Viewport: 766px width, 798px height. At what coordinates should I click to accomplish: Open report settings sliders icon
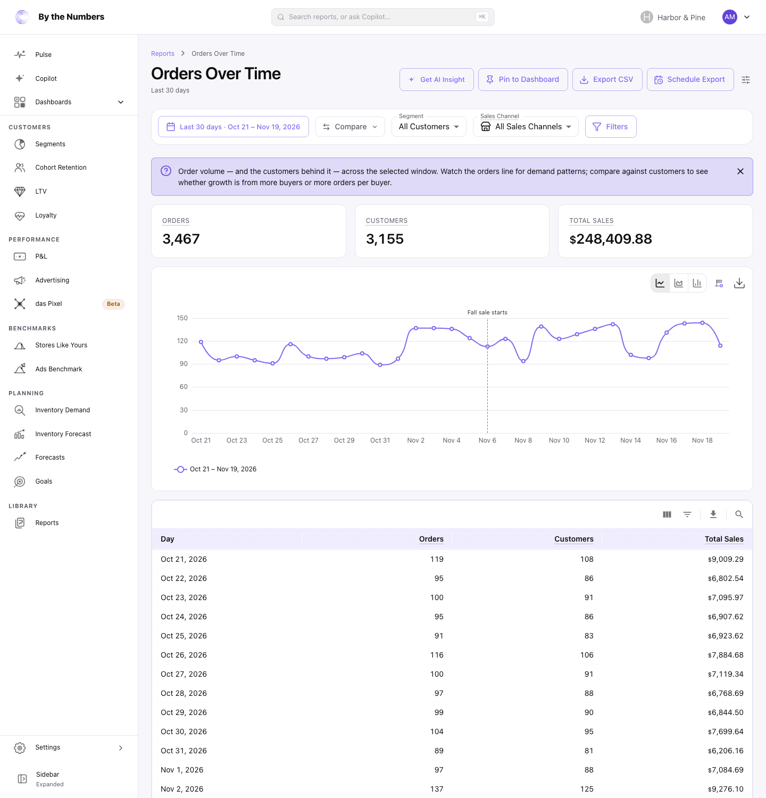[746, 80]
